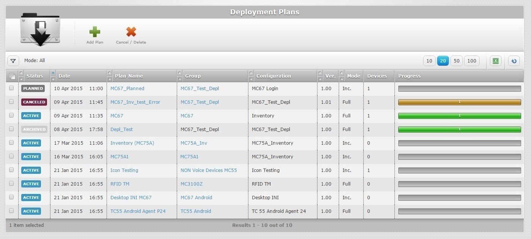This screenshot has width=531, height=239.
Task: Click the grey progress bar in the MC67_Planned row
Action: 459,88
